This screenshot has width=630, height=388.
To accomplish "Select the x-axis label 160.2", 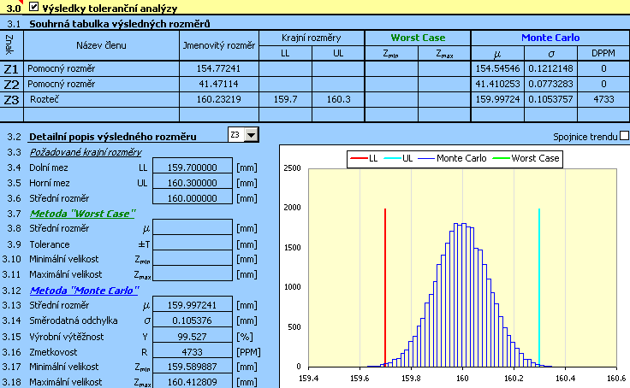I will (x=514, y=378).
